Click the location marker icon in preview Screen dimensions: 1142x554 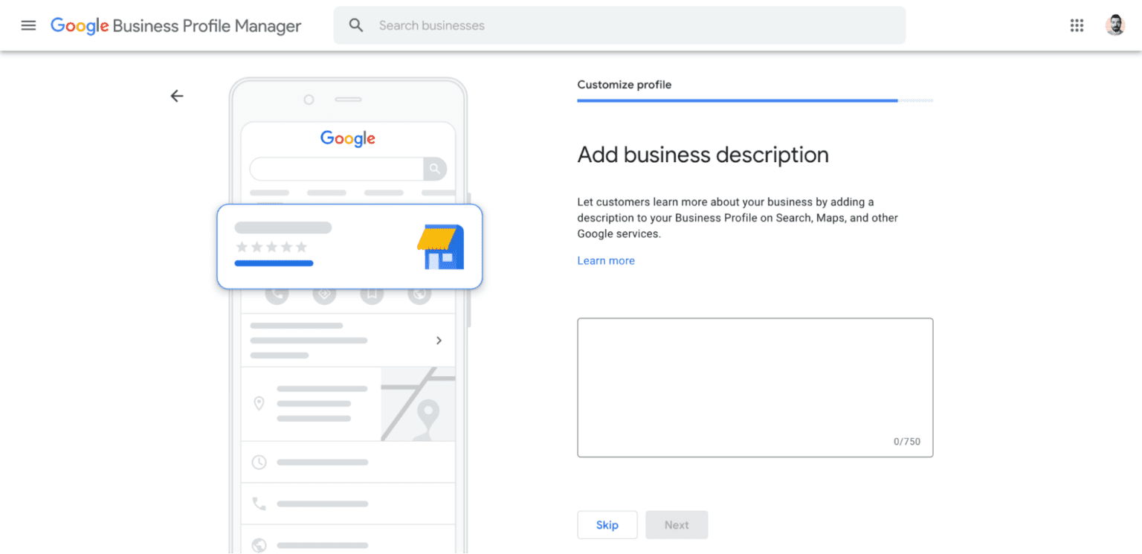(259, 404)
